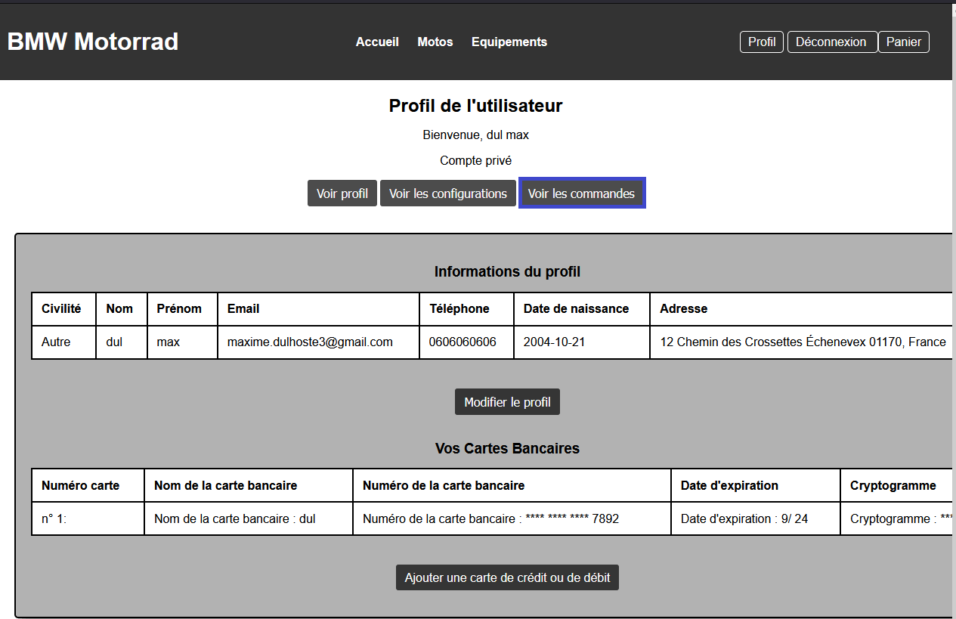Select the Voir profil tab button
The image size is (956, 619).
point(342,193)
